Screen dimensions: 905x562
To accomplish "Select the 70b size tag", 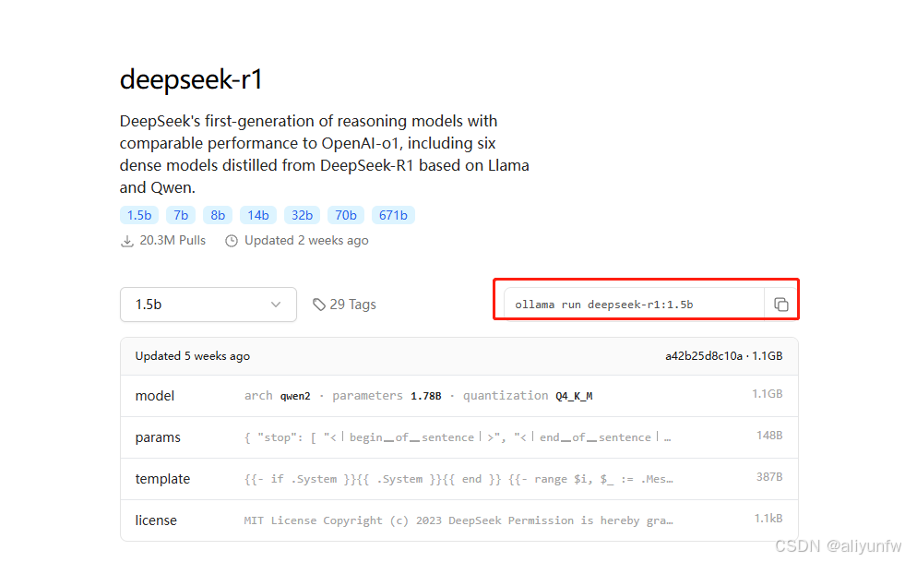I will pyautogui.click(x=346, y=215).
